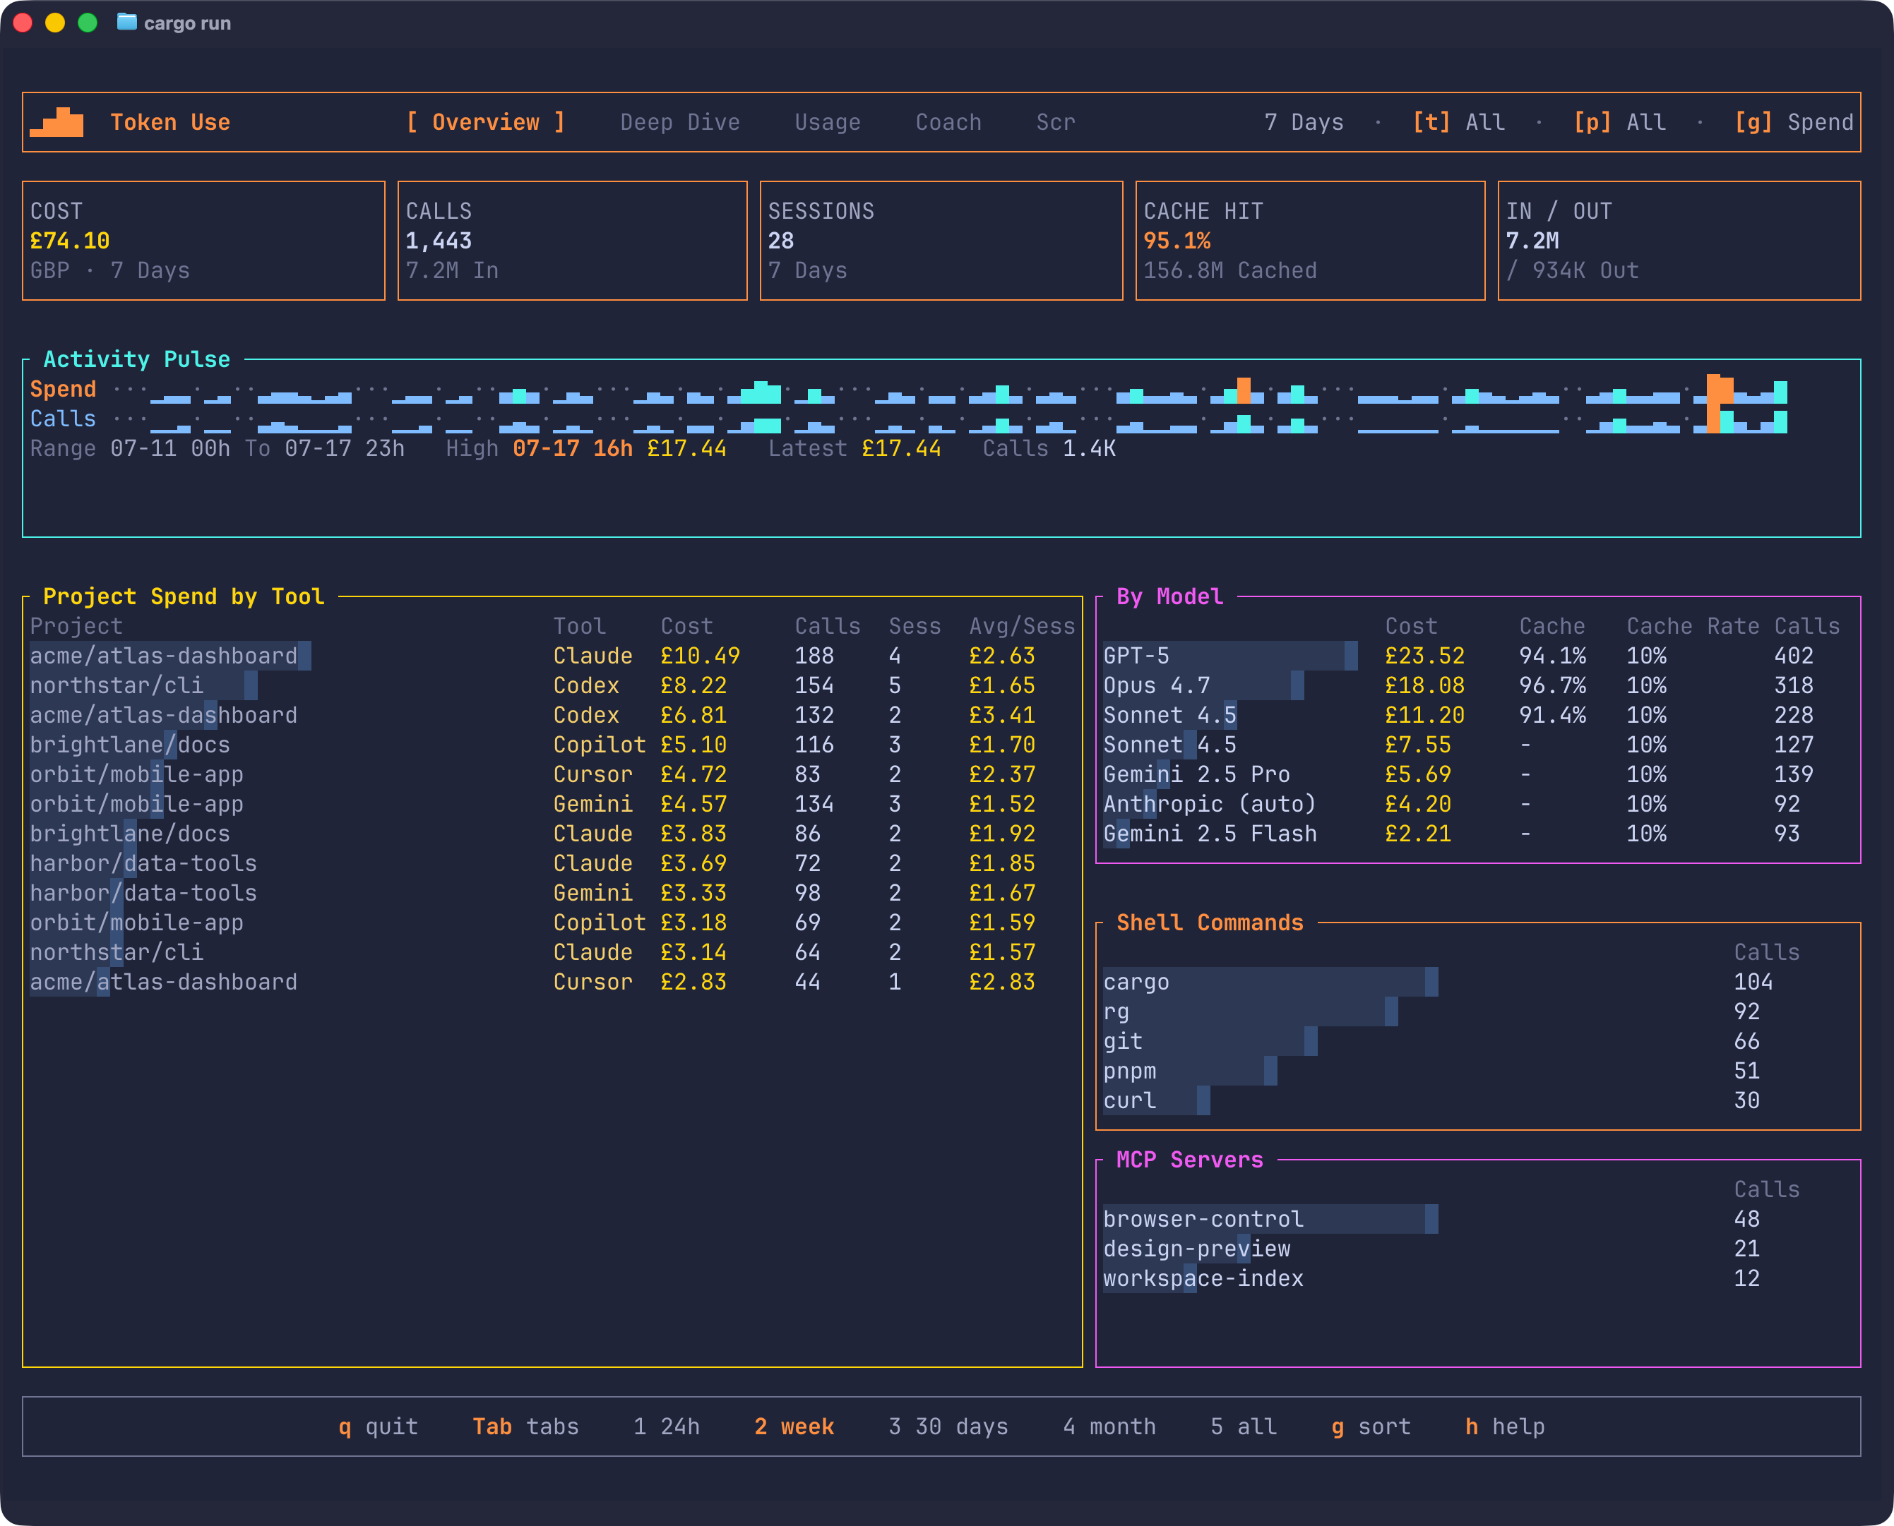Select the orbit/mobile-app Cursor row
The width and height of the screenshot is (1894, 1526).
(552, 774)
